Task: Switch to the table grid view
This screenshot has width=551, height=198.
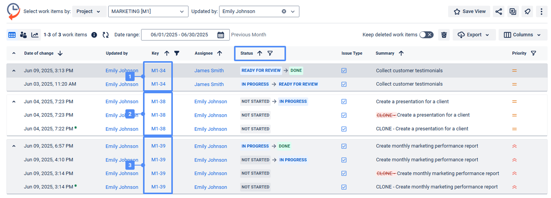Action: click(x=12, y=35)
